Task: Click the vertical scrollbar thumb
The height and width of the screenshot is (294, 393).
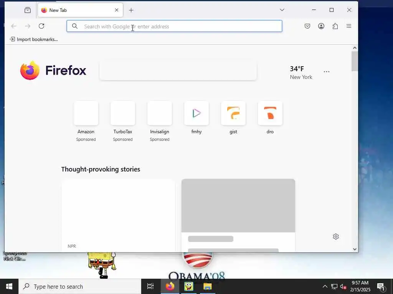Action: [355, 61]
